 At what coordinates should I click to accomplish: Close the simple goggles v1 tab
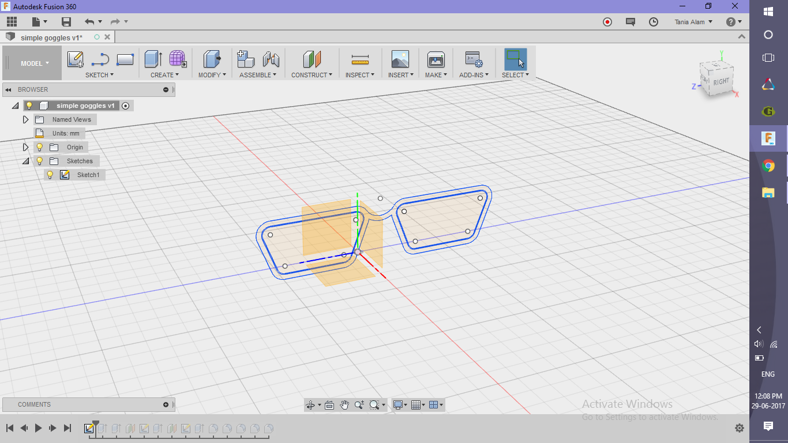pos(107,37)
